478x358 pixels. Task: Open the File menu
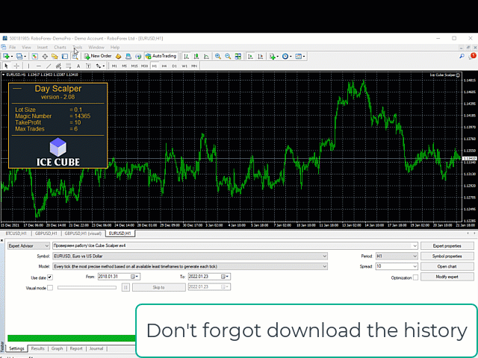(13, 47)
